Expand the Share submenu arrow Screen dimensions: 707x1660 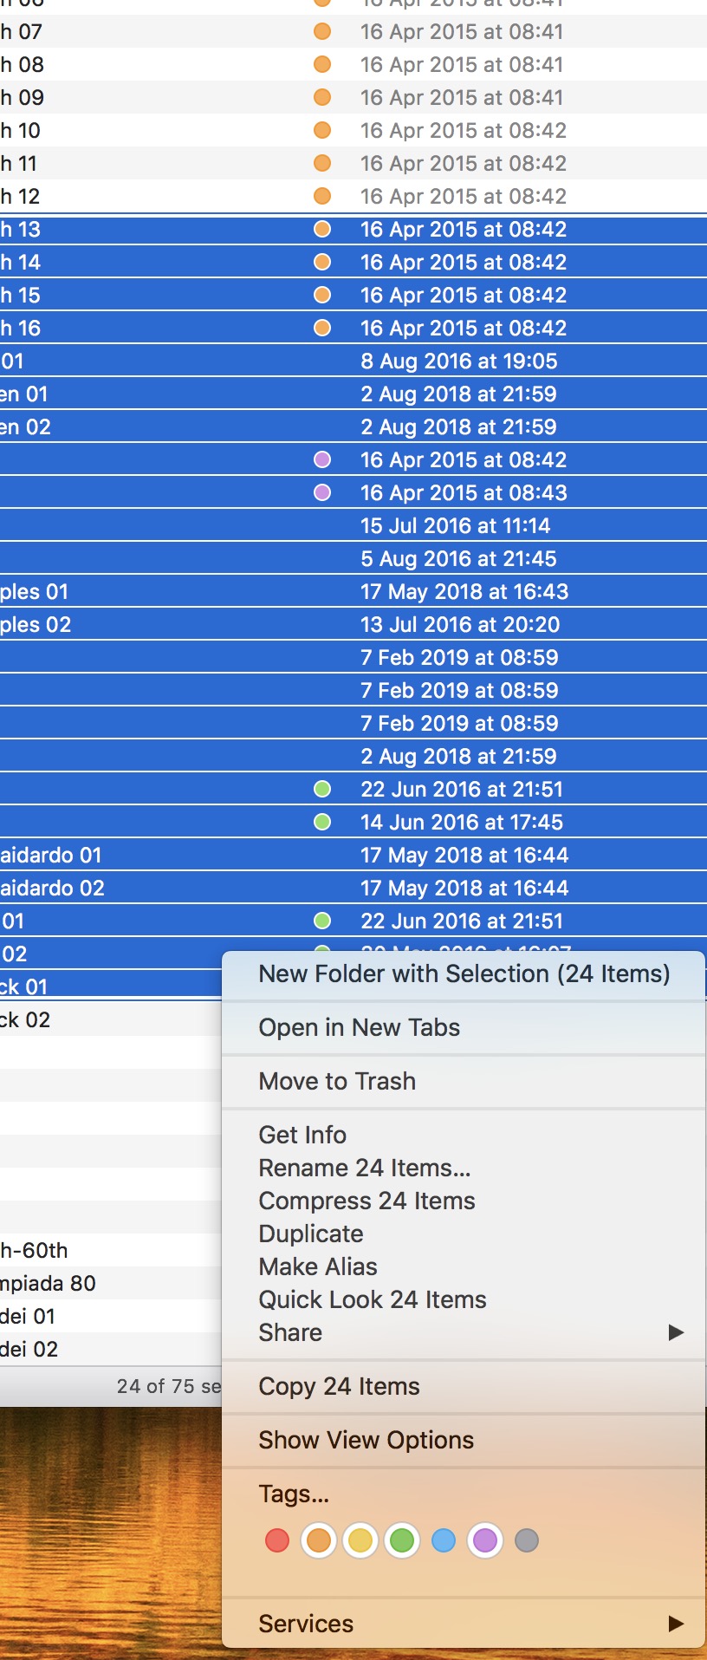pyautogui.click(x=676, y=1332)
